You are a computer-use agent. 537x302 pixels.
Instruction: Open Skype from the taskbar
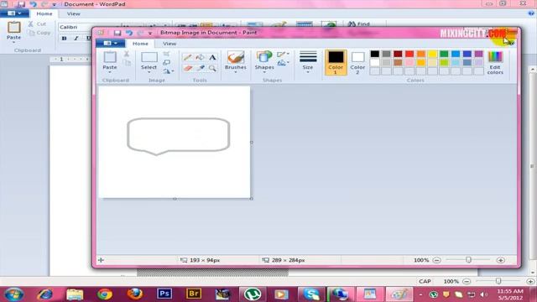311,294
